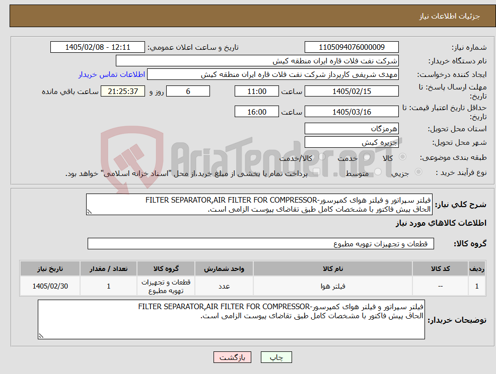Click the remaining time field 21:25:37
The image size is (496, 374).
[x=123, y=91]
